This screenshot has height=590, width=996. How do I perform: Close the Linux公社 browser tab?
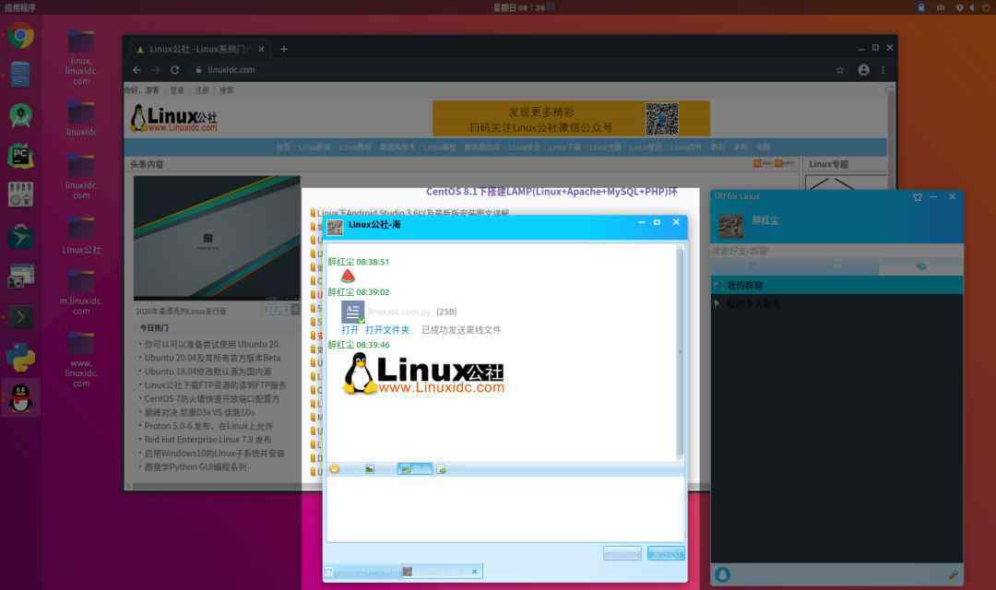(261, 49)
